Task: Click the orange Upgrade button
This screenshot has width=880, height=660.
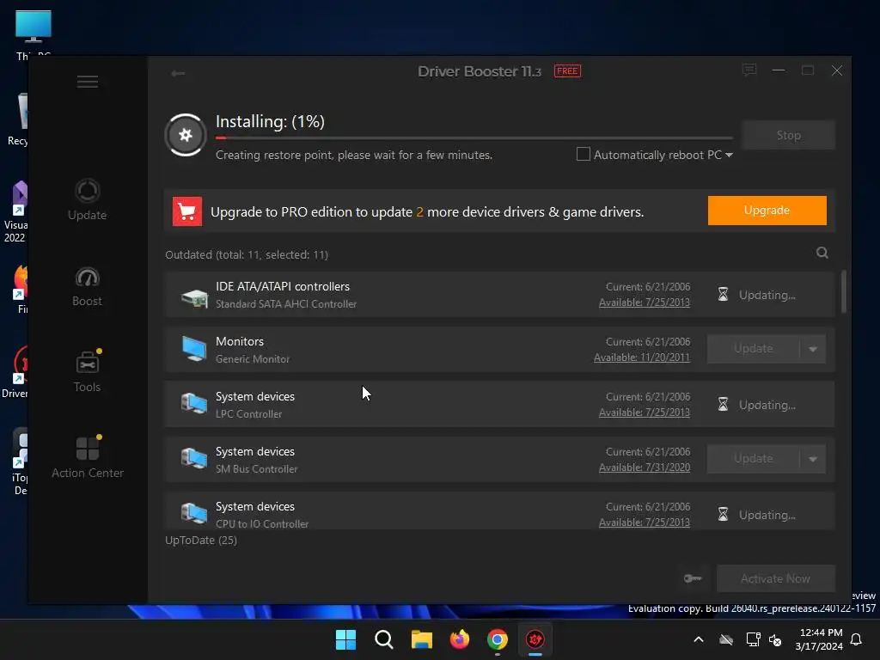Action: pos(767,211)
